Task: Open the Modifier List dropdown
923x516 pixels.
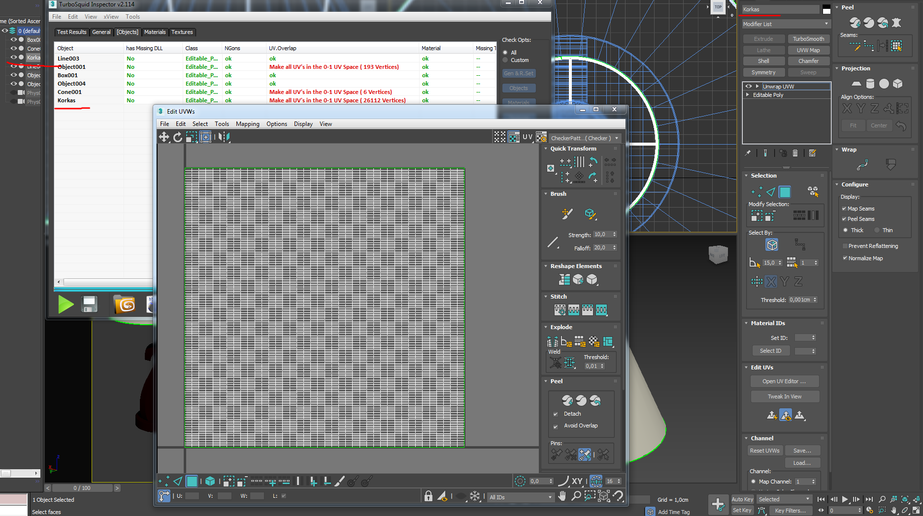Action: pyautogui.click(x=786, y=24)
